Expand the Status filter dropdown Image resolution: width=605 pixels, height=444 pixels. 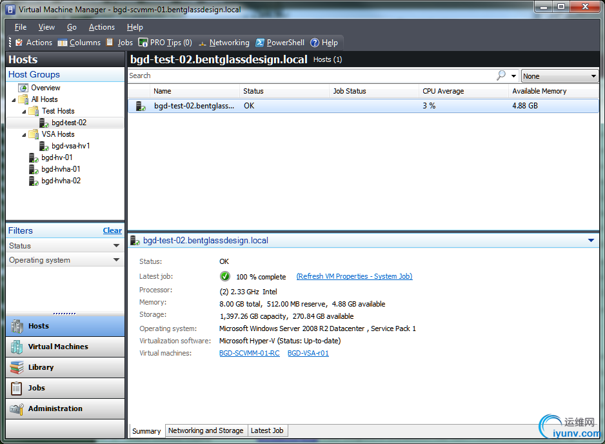pos(116,245)
